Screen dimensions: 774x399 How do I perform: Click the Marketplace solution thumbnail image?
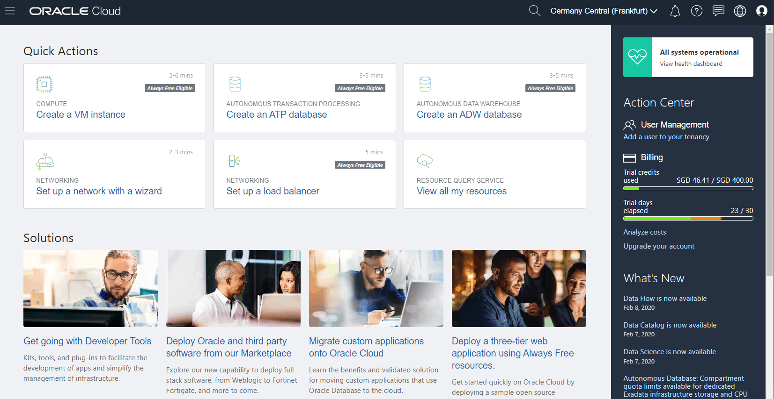pos(233,288)
